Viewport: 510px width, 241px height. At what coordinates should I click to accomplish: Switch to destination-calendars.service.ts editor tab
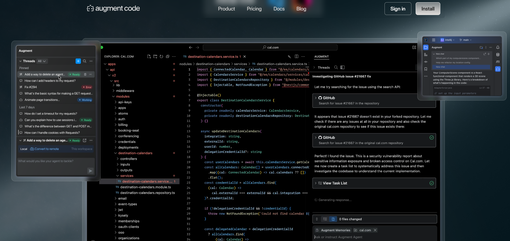212,57
